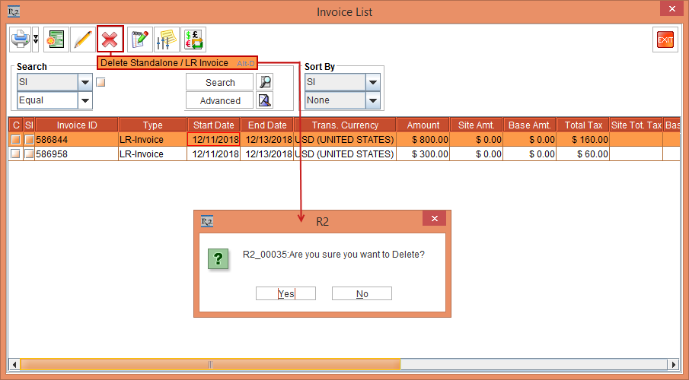Screen dimensions: 689x380
Task: Open the print options arrow next to printer
Action: tap(36, 39)
